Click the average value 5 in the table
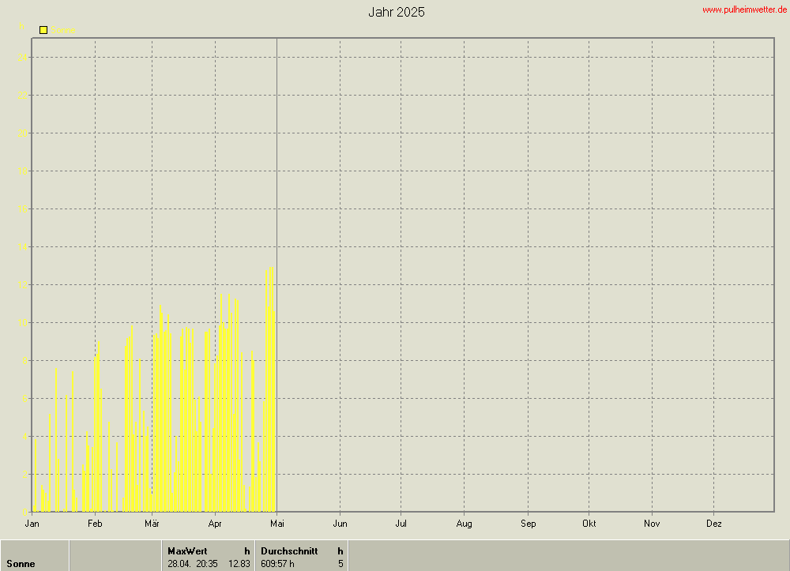Viewport: 790px width, 571px height. click(340, 564)
